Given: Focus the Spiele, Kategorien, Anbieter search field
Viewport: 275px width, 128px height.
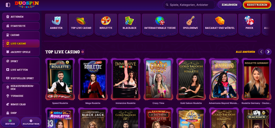Looking at the screenshot, I should 189,5.
